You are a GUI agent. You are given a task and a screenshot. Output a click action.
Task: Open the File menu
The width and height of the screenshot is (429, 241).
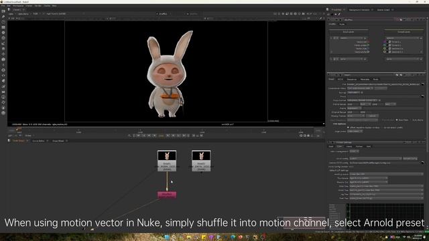click(x=3, y=6)
